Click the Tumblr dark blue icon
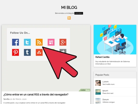The image size is (138, 104). [x=27, y=52]
